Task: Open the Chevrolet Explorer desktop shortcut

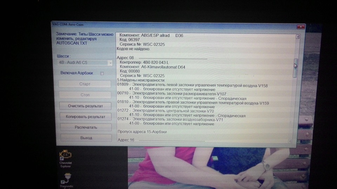Action: [66, 159]
